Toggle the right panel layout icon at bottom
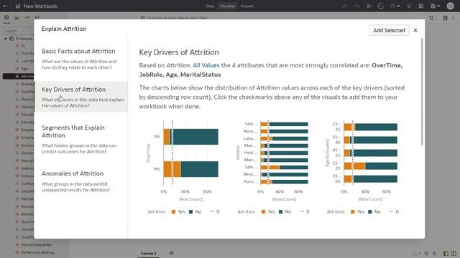Viewport: 460px width, 258px height. (454, 253)
